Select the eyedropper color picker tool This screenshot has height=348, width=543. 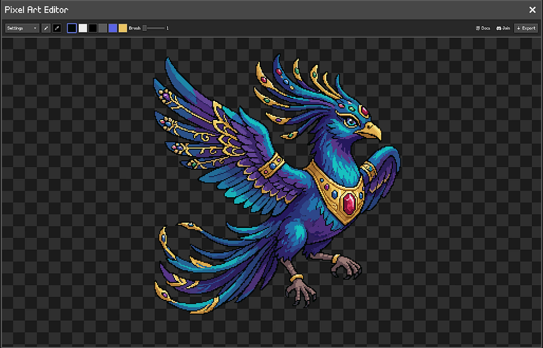point(57,28)
